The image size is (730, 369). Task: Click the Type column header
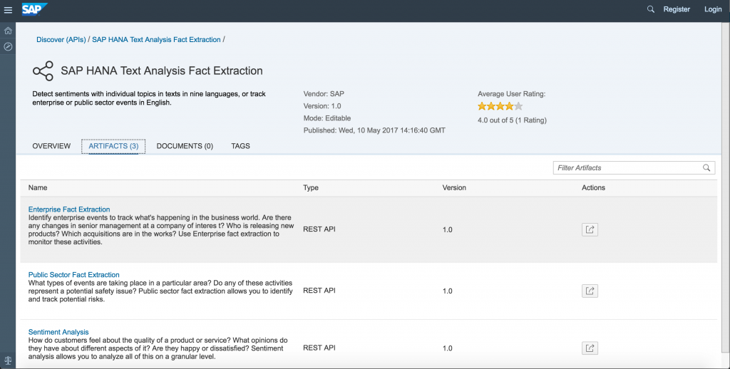[311, 187]
